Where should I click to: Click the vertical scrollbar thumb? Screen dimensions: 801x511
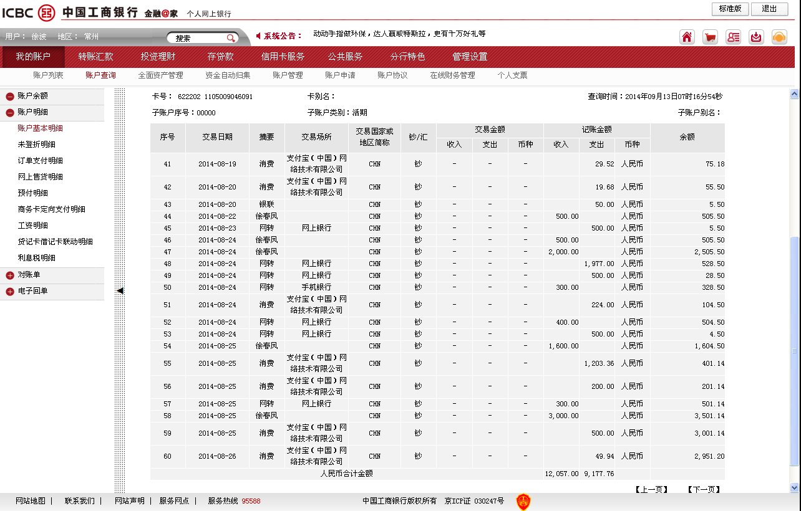pyautogui.click(x=794, y=351)
